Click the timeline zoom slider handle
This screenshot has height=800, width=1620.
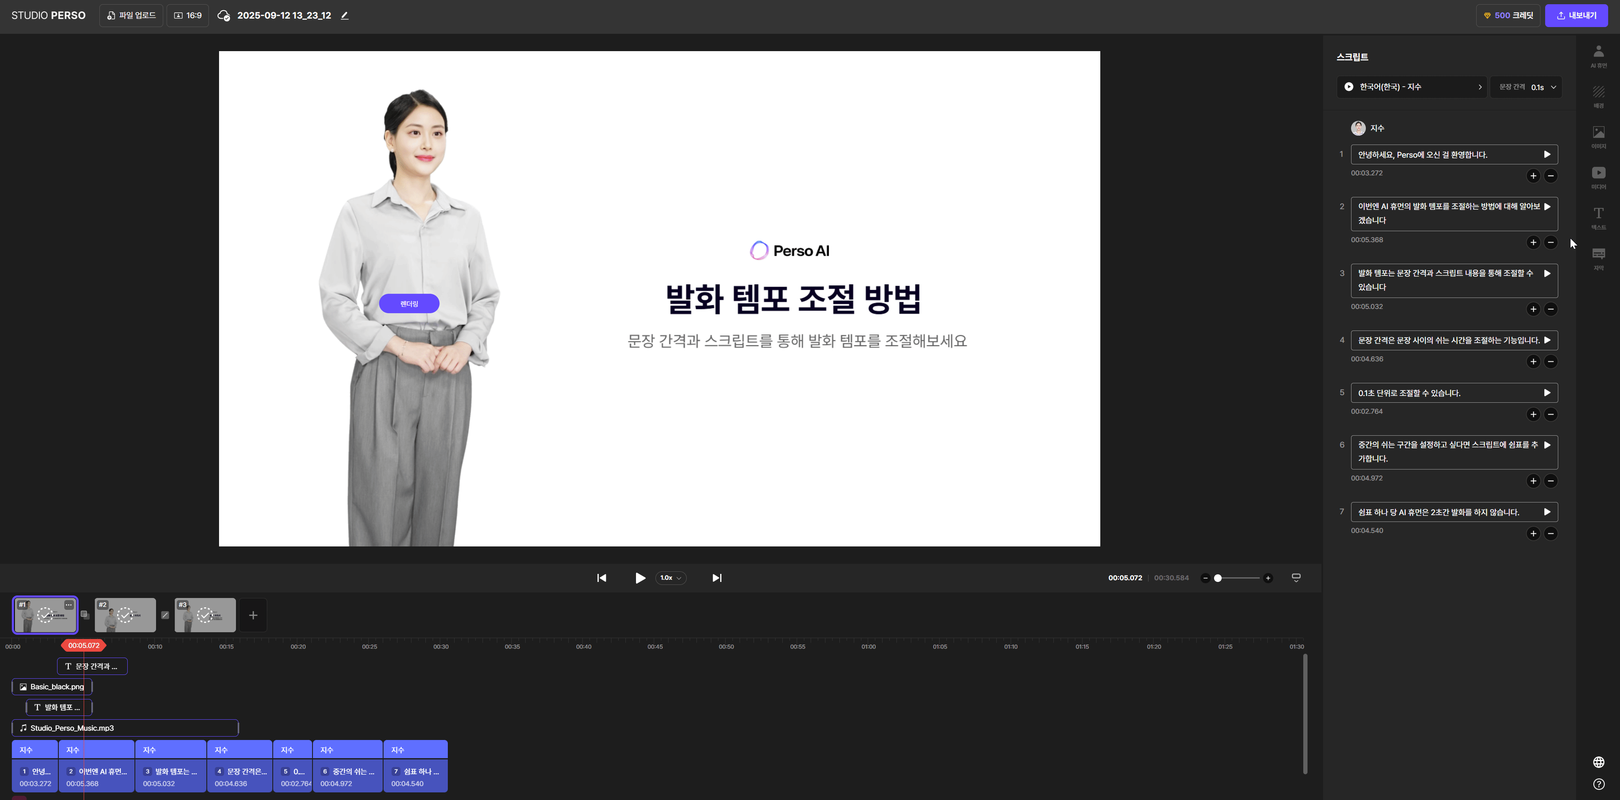point(1217,578)
